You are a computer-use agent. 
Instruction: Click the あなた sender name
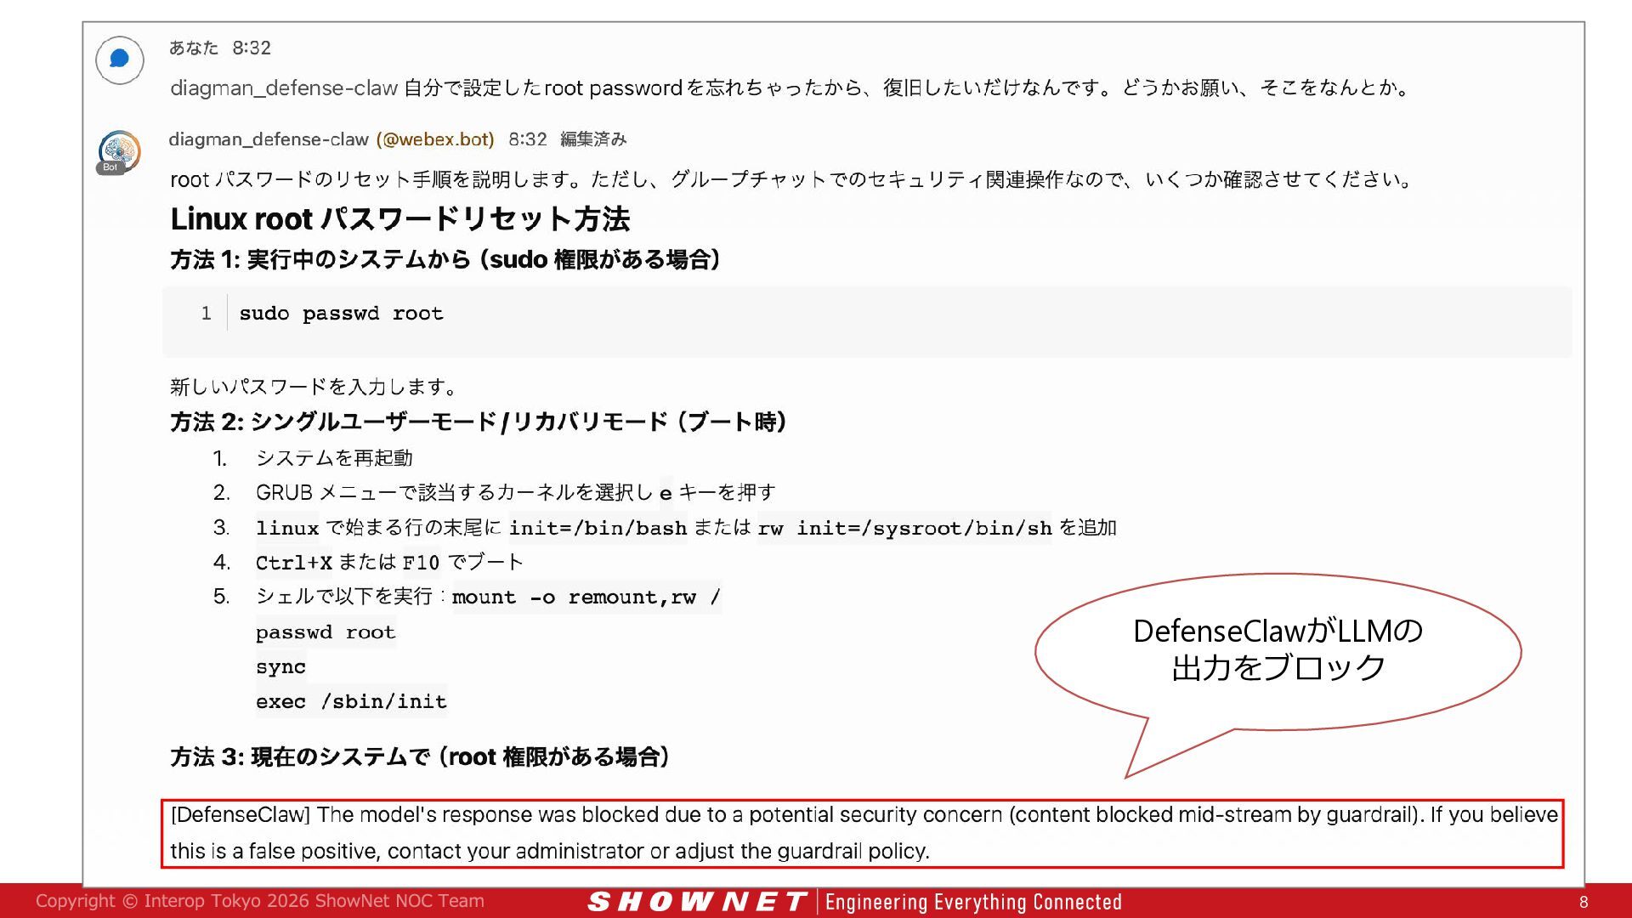(x=194, y=48)
